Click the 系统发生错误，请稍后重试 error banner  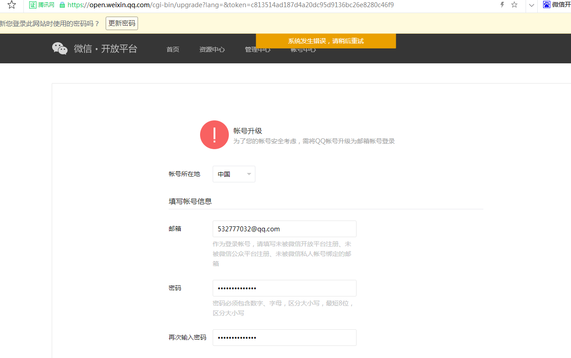pyautogui.click(x=326, y=41)
